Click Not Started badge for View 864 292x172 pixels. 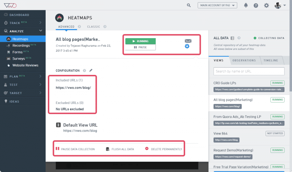275,133
